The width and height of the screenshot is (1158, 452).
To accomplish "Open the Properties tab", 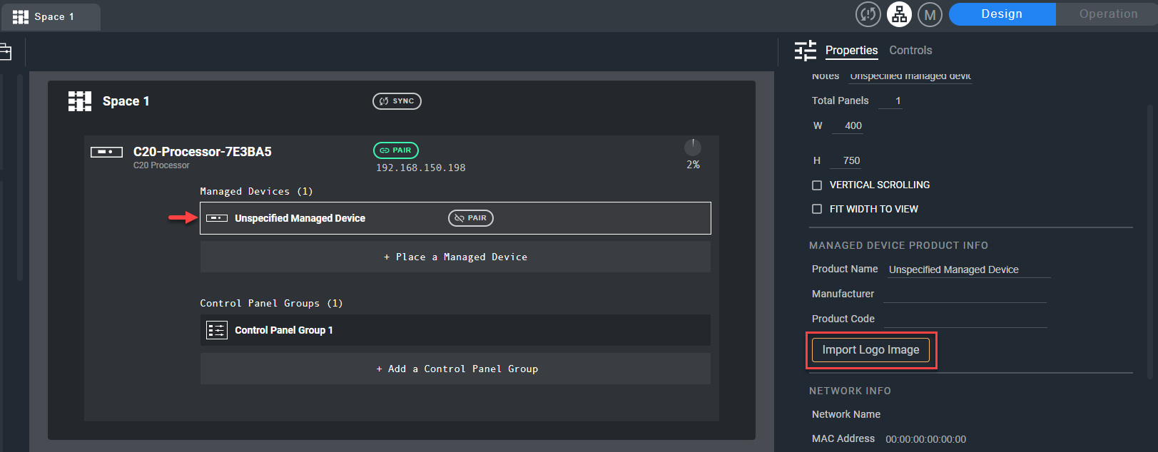I will pos(851,51).
